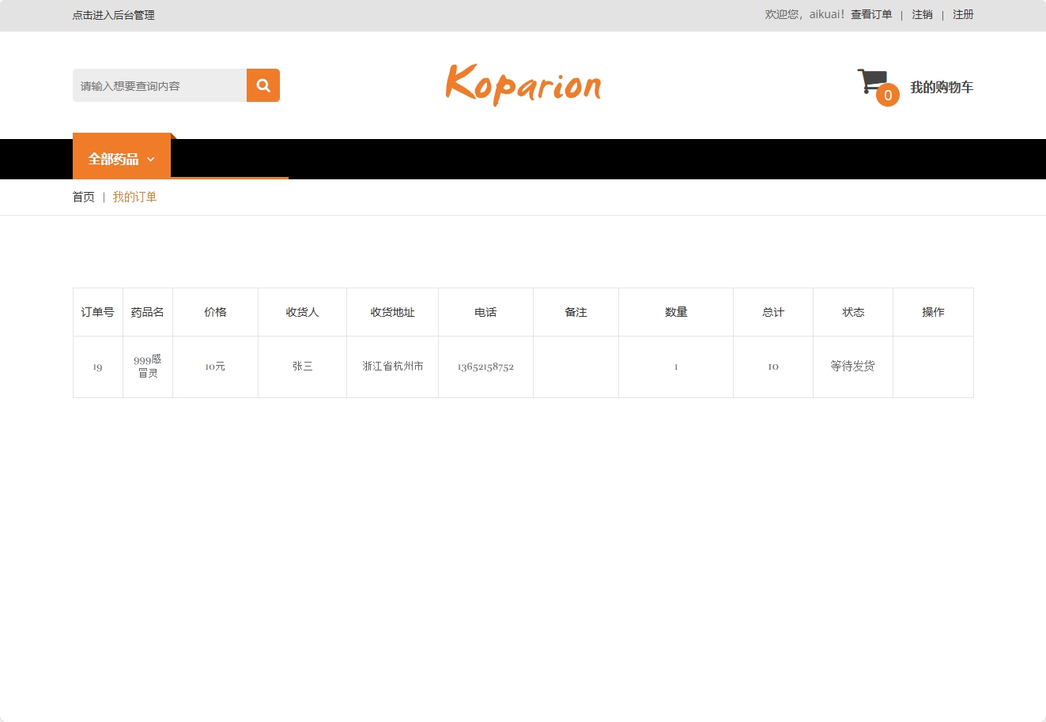The image size is (1046, 722).
Task: Click the cart item count badge showing 0
Action: coord(887,95)
